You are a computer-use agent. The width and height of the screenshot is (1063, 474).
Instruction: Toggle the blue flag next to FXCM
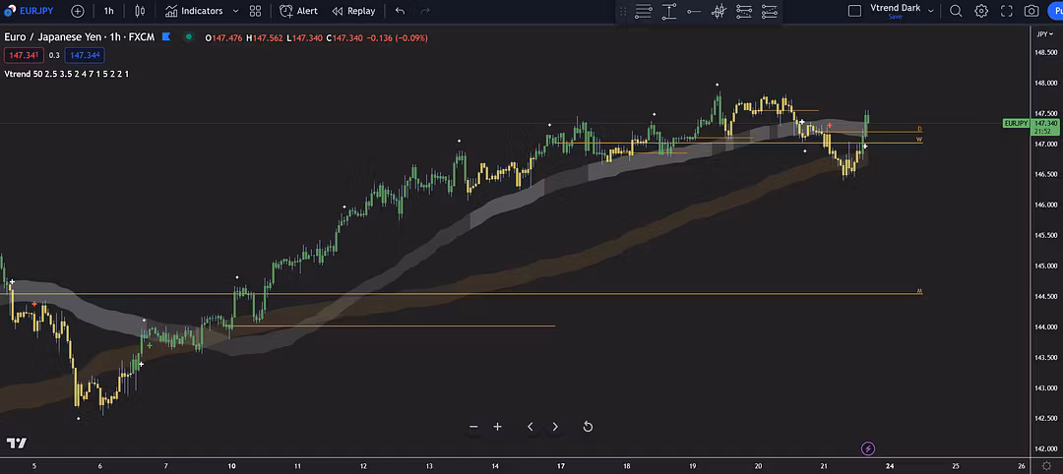tap(166, 37)
